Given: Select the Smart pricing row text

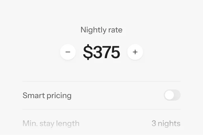Looking at the screenshot, I should click(47, 96).
